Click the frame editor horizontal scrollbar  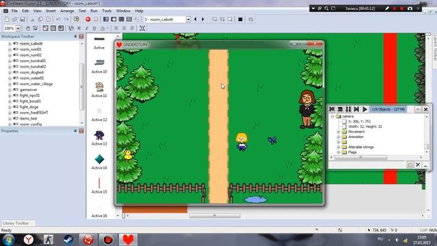click(214, 216)
